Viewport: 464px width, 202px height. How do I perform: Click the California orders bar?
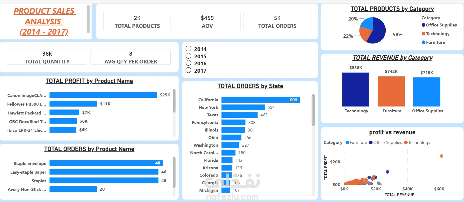click(x=261, y=100)
